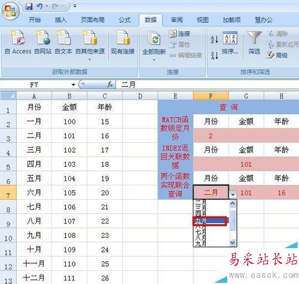
Task: Select the INDEX返回关联数据 label cell
Action: click(x=175, y=157)
